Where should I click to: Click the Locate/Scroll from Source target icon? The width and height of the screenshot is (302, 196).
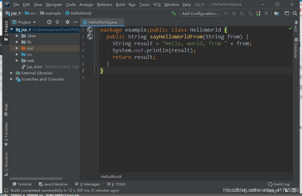(x=49, y=22)
